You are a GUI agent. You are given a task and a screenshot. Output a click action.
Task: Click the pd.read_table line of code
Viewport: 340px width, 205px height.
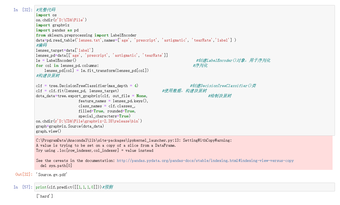pyautogui.click(x=136, y=40)
